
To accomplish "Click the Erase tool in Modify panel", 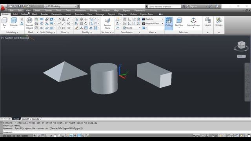I will tap(76, 28).
